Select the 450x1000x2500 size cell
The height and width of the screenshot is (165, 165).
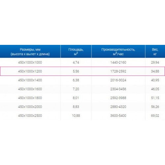(30, 115)
